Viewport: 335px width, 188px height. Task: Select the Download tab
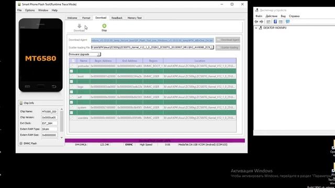click(x=101, y=18)
